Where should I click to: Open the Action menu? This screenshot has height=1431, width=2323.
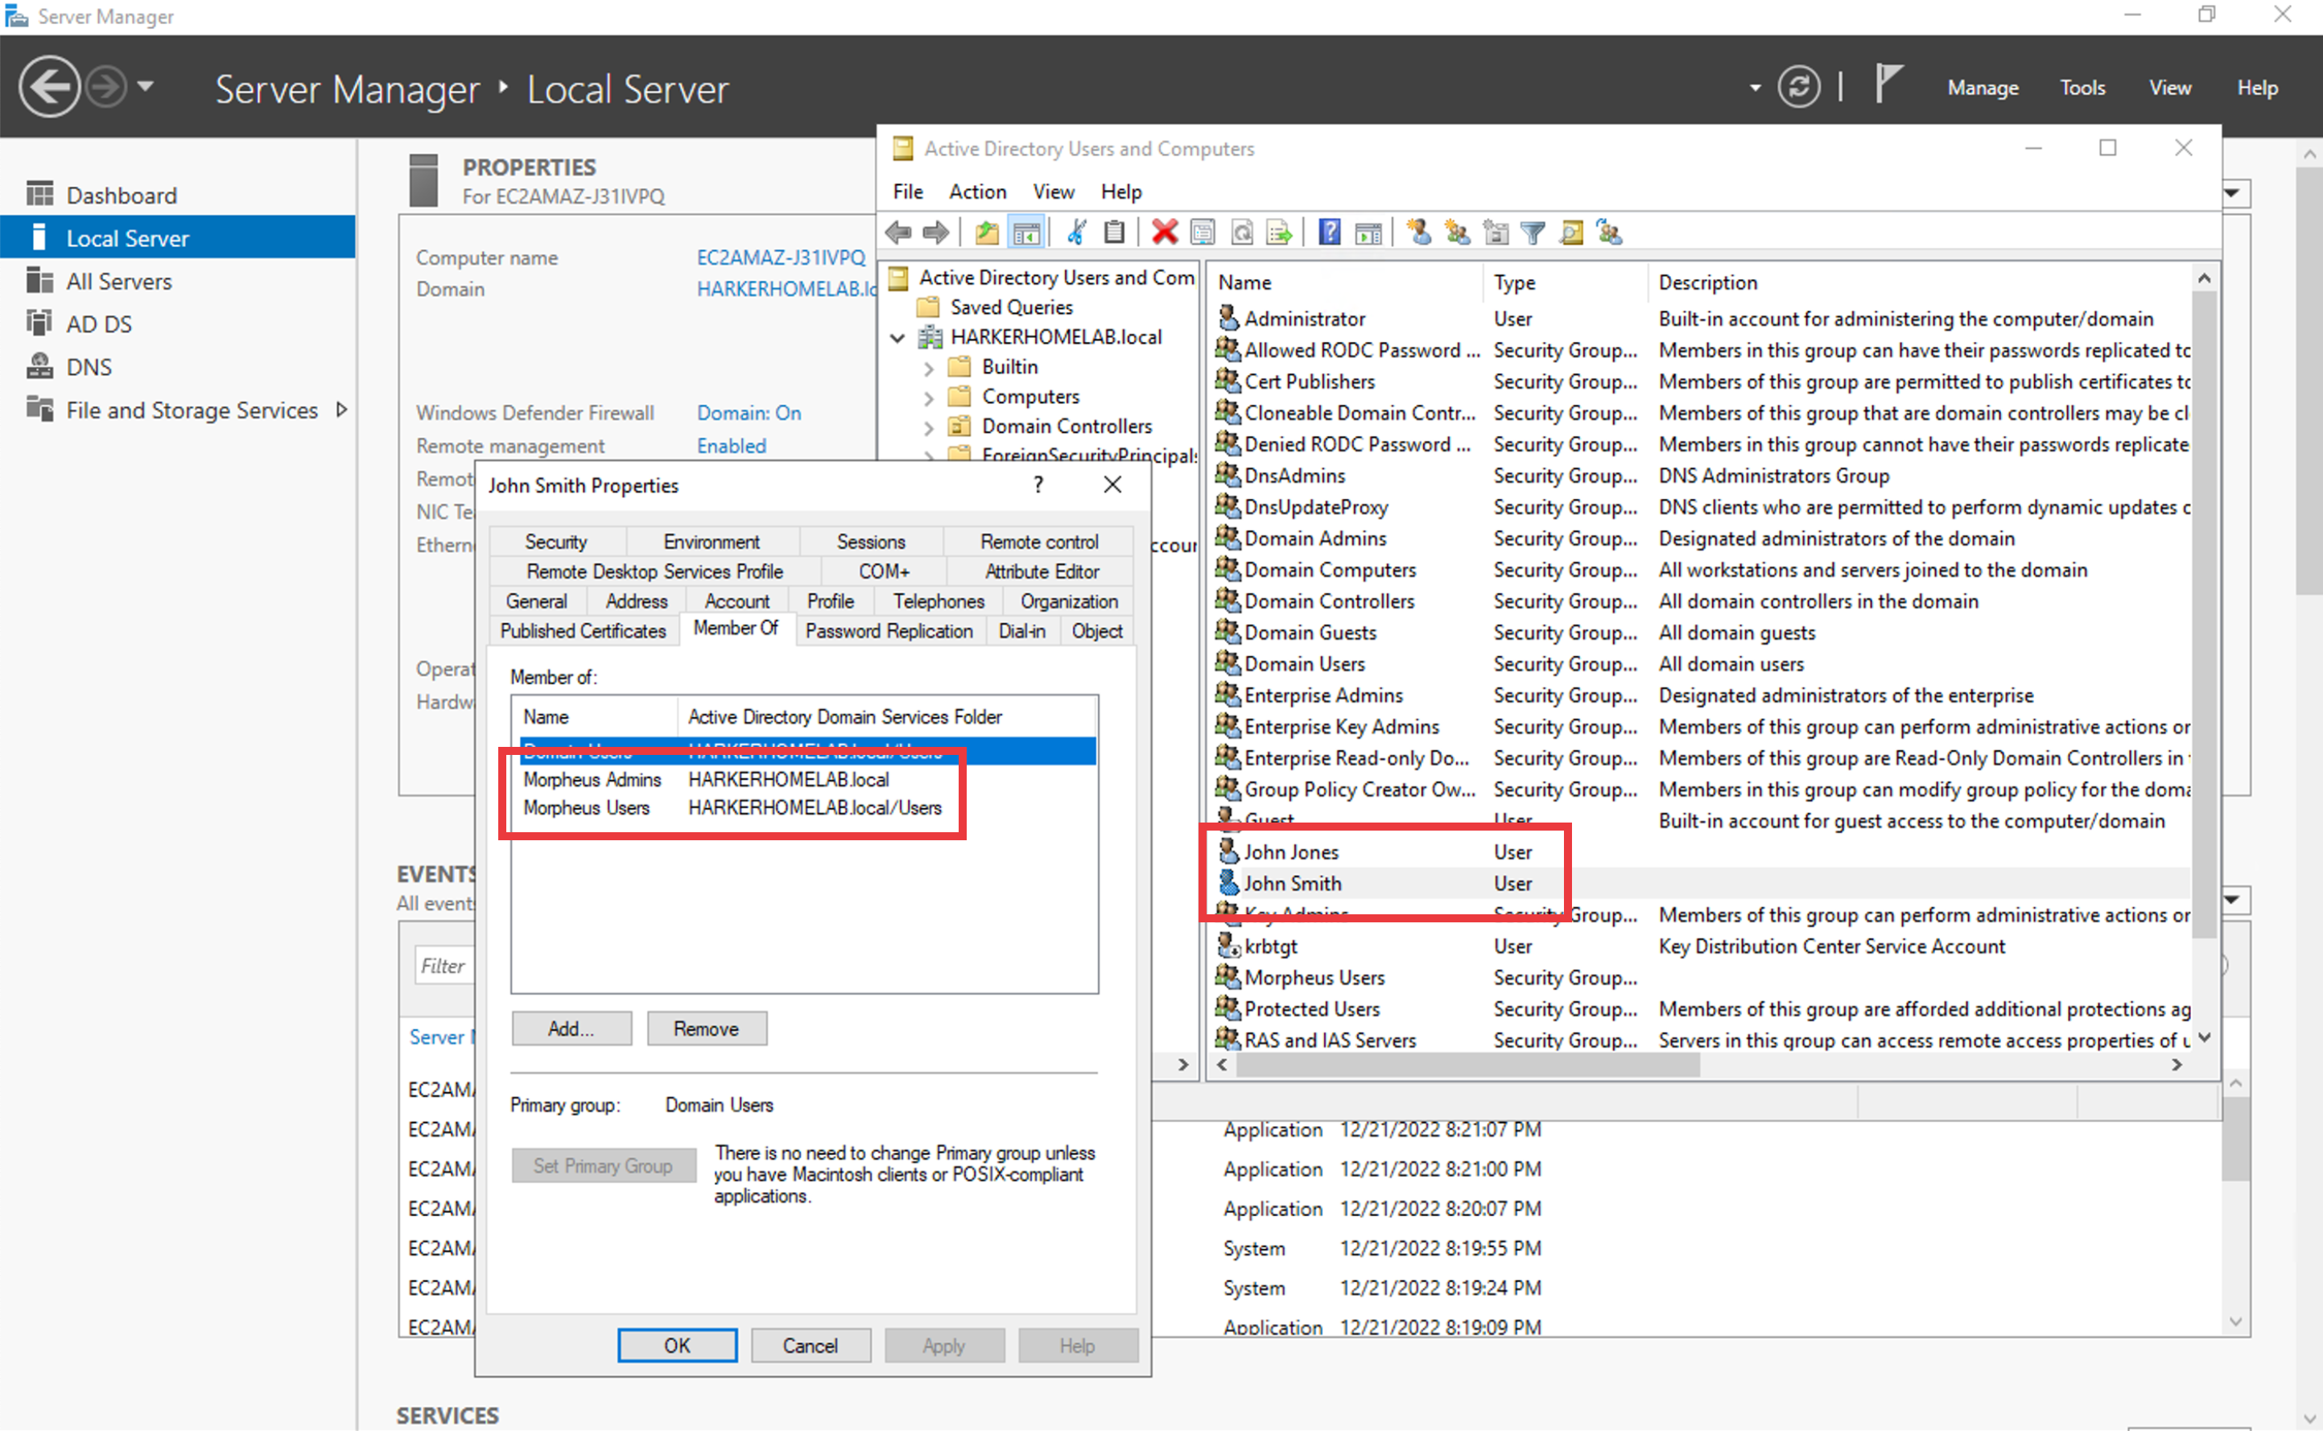click(x=976, y=192)
